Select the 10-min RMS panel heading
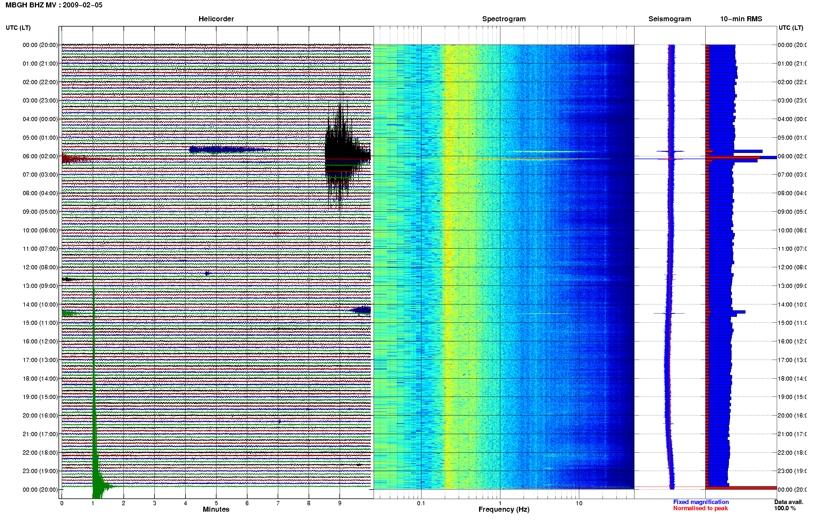 coord(741,19)
